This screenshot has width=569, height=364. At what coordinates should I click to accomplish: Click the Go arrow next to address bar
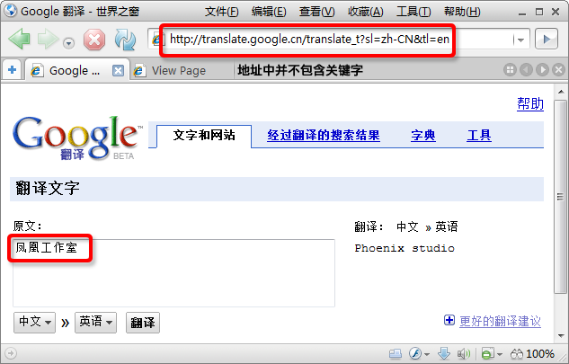click(x=547, y=40)
